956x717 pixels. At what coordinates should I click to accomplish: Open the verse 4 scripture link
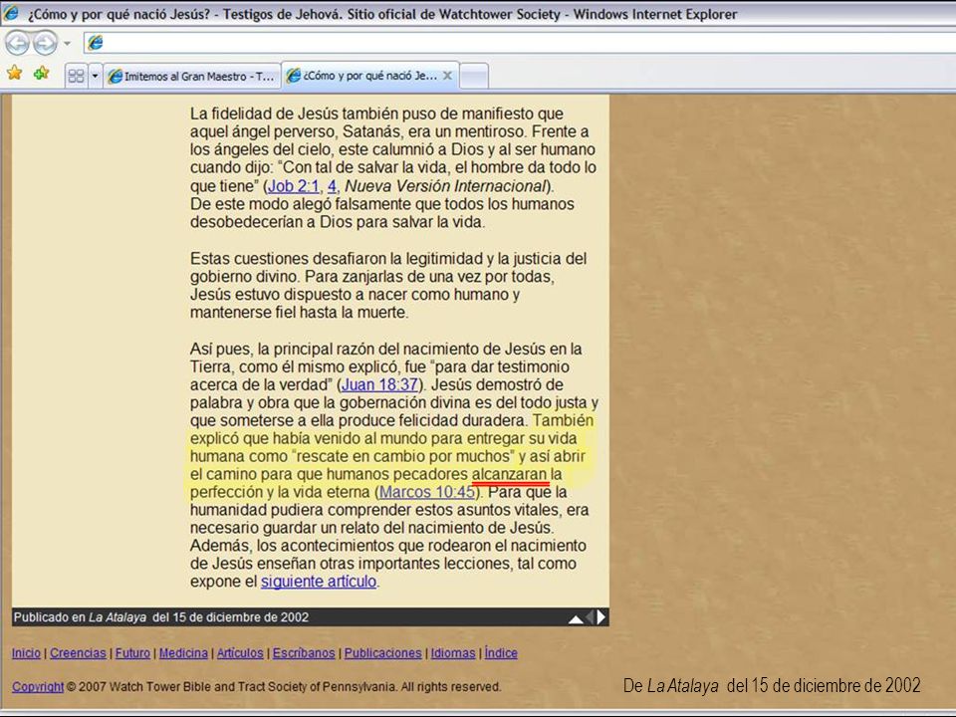pyautogui.click(x=332, y=186)
